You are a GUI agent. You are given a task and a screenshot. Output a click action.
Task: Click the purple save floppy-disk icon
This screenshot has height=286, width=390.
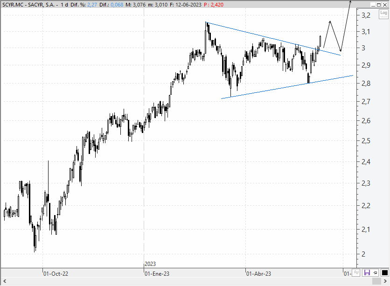(x=367, y=273)
